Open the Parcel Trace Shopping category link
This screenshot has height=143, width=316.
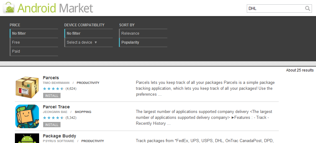coord(83,112)
